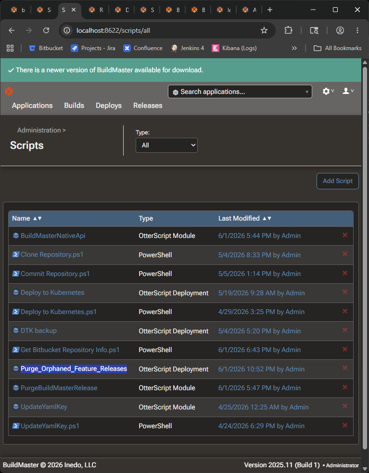Delete the DTK backup script
The width and height of the screenshot is (369, 473).
pos(345,330)
